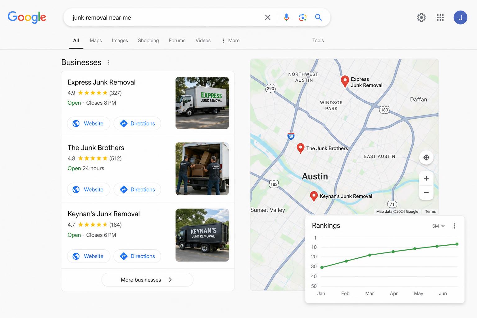The height and width of the screenshot is (318, 477).
Task: Open the Express Junk Removal Website button
Action: click(89, 123)
